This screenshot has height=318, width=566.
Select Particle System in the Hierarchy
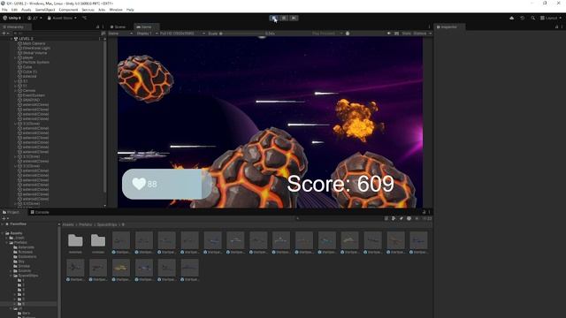pyautogui.click(x=35, y=62)
